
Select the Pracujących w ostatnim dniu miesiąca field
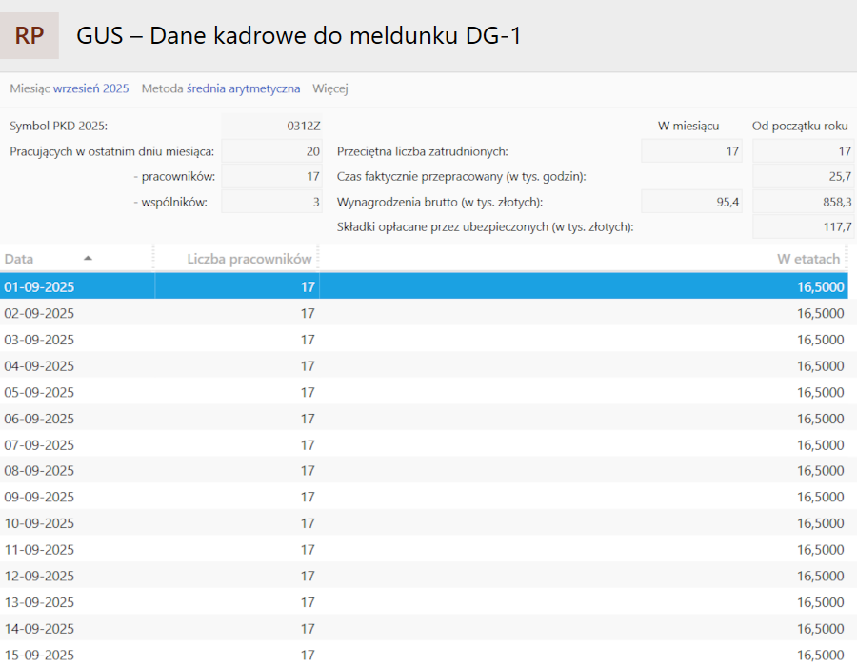(x=272, y=151)
